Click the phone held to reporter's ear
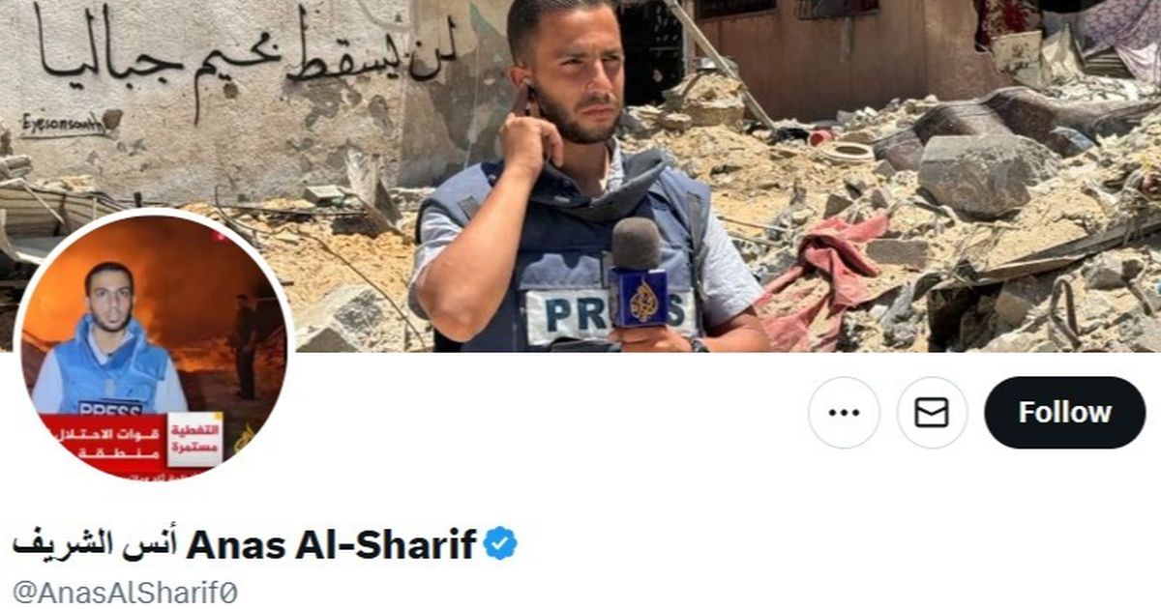 pos(525,101)
